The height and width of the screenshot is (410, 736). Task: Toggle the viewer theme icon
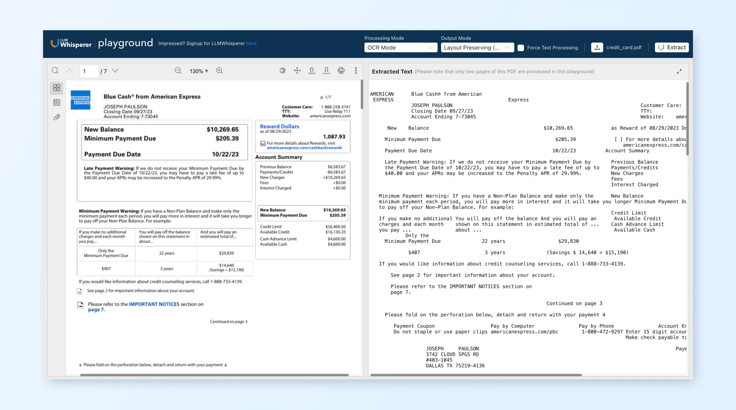coord(282,70)
